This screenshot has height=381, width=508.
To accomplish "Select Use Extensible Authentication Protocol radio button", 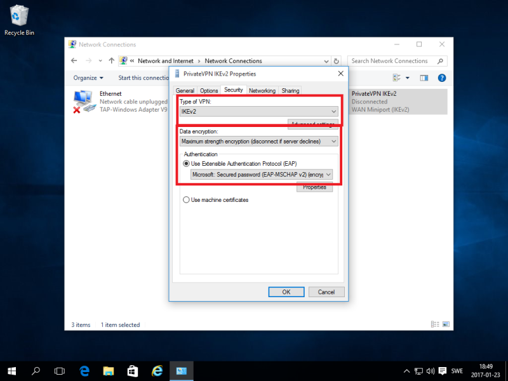I will 187,163.
